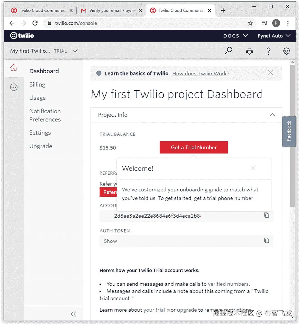
Task: Open the debugger bug icon
Action: (x=249, y=51)
